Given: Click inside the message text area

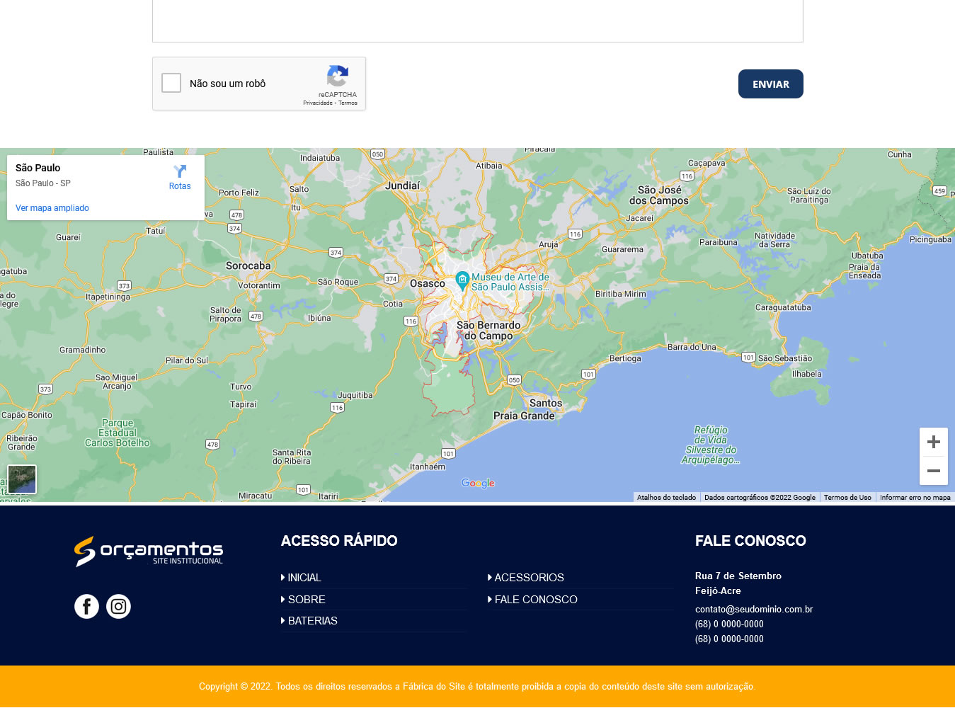Looking at the screenshot, I should (477, 20).
